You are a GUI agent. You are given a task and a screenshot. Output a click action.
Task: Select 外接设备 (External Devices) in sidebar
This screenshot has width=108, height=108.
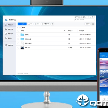(9, 34)
